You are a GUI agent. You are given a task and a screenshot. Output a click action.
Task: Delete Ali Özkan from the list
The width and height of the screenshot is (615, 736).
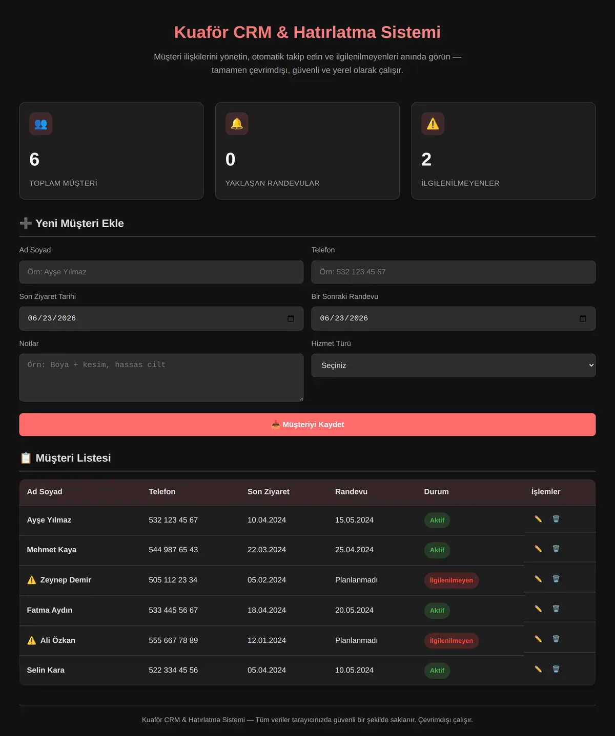pyautogui.click(x=556, y=639)
